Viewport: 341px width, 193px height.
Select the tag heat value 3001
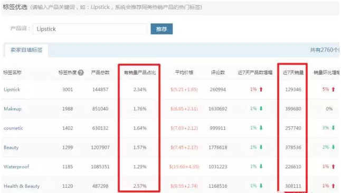tap(68, 89)
